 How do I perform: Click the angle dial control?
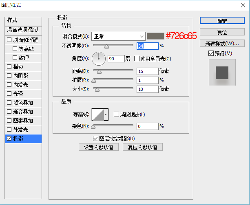point(99,59)
